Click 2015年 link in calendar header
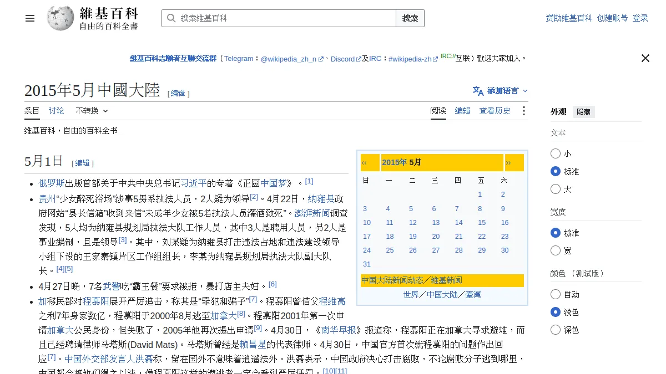This screenshot has height=374, width=666. (x=395, y=162)
